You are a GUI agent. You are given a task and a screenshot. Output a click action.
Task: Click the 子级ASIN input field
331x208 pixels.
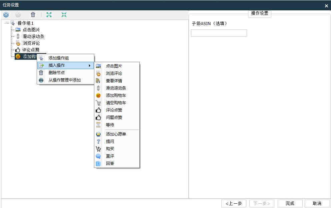point(219,33)
